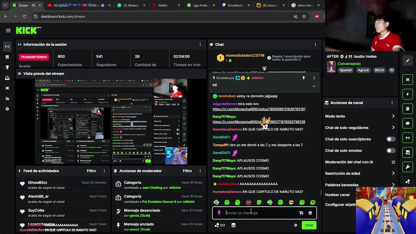This screenshot has height=234, width=416.
Task: Open the settings gear in left sidebar
Action: 7,109
